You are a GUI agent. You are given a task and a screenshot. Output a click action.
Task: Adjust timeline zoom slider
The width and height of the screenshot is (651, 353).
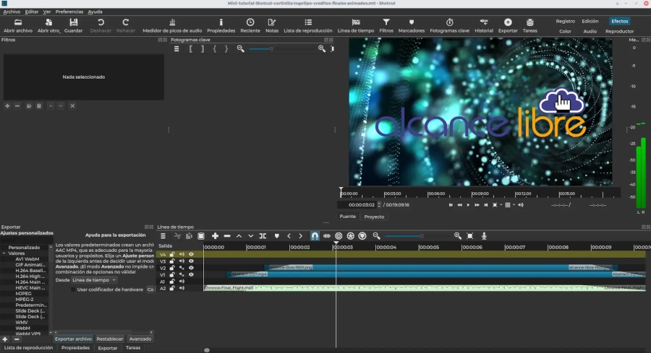click(x=417, y=236)
